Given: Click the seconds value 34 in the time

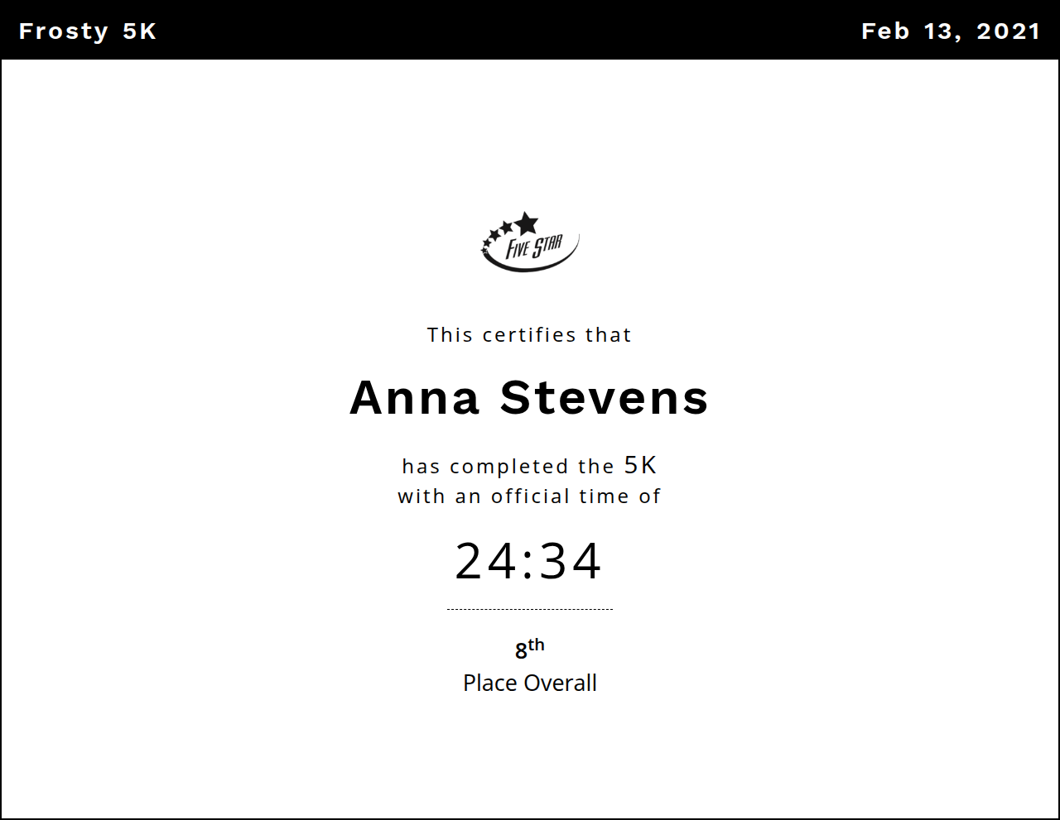Looking at the screenshot, I should pos(571,562).
